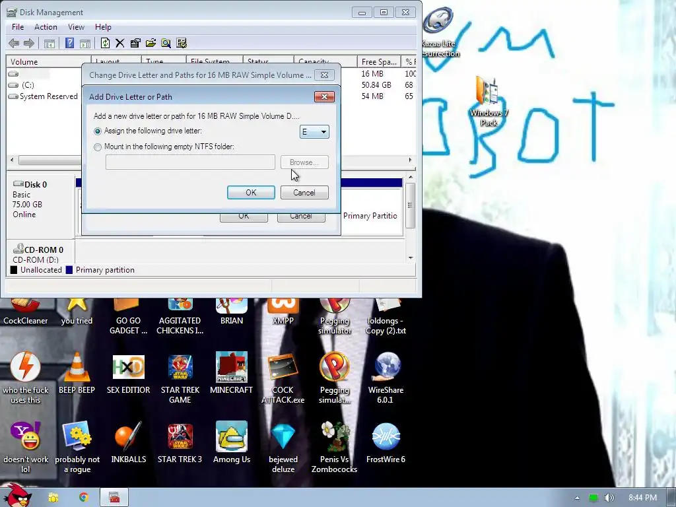Toggle the Show/Hide Console Tree icon
This screenshot has width=676, height=507.
50,43
